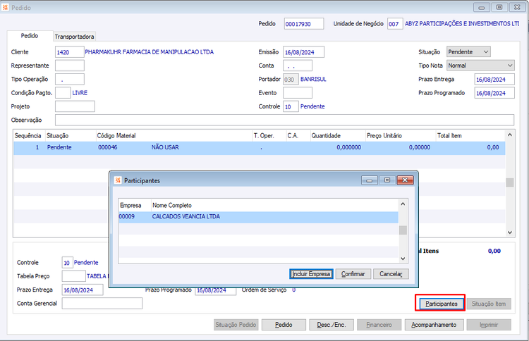The image size is (529, 341).
Task: Click the Desc./Enc. button
Action: (332, 325)
